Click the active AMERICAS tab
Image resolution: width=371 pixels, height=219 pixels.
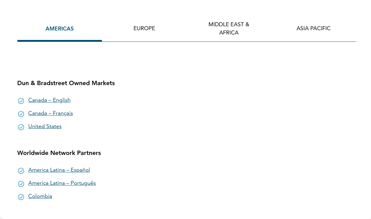tap(59, 28)
